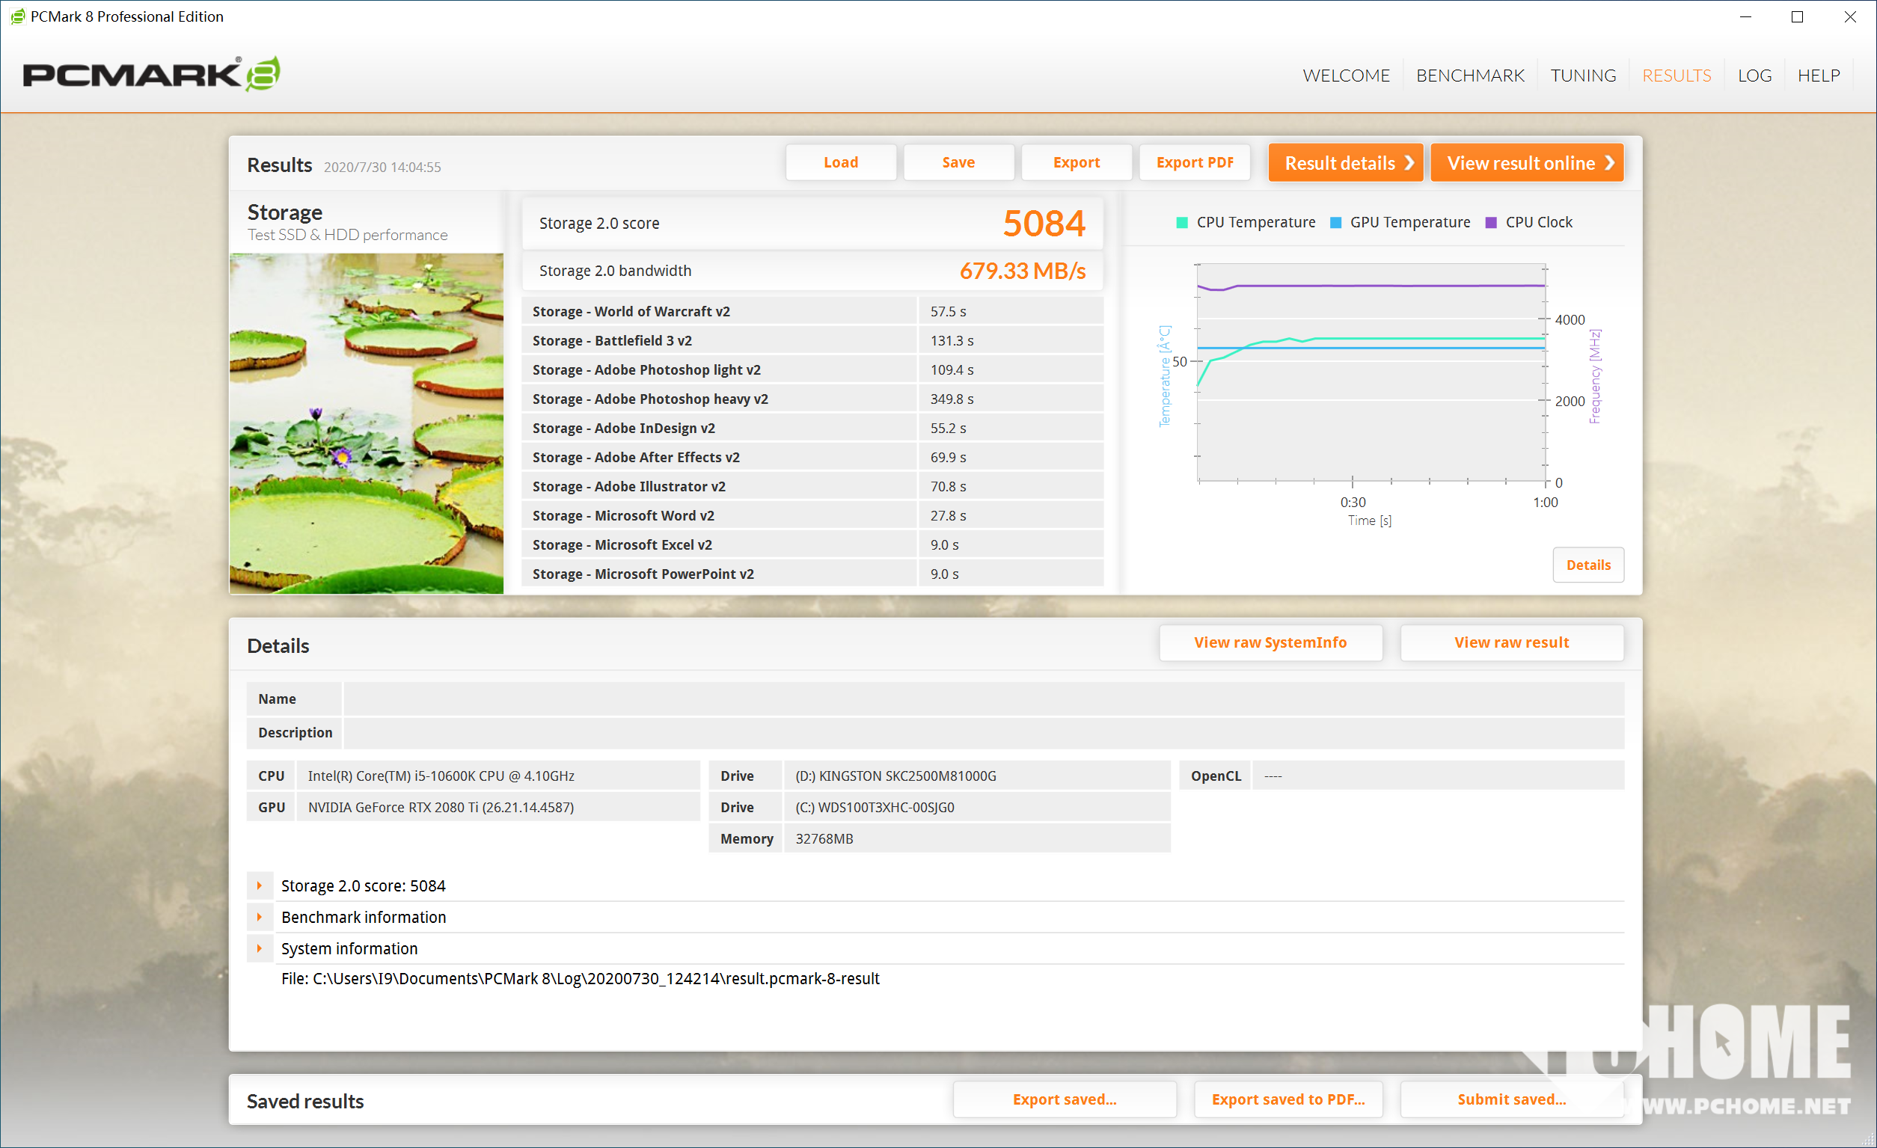Screen dimensions: 1877x1148
Task: Select the RESULTS tab
Action: point(1675,76)
